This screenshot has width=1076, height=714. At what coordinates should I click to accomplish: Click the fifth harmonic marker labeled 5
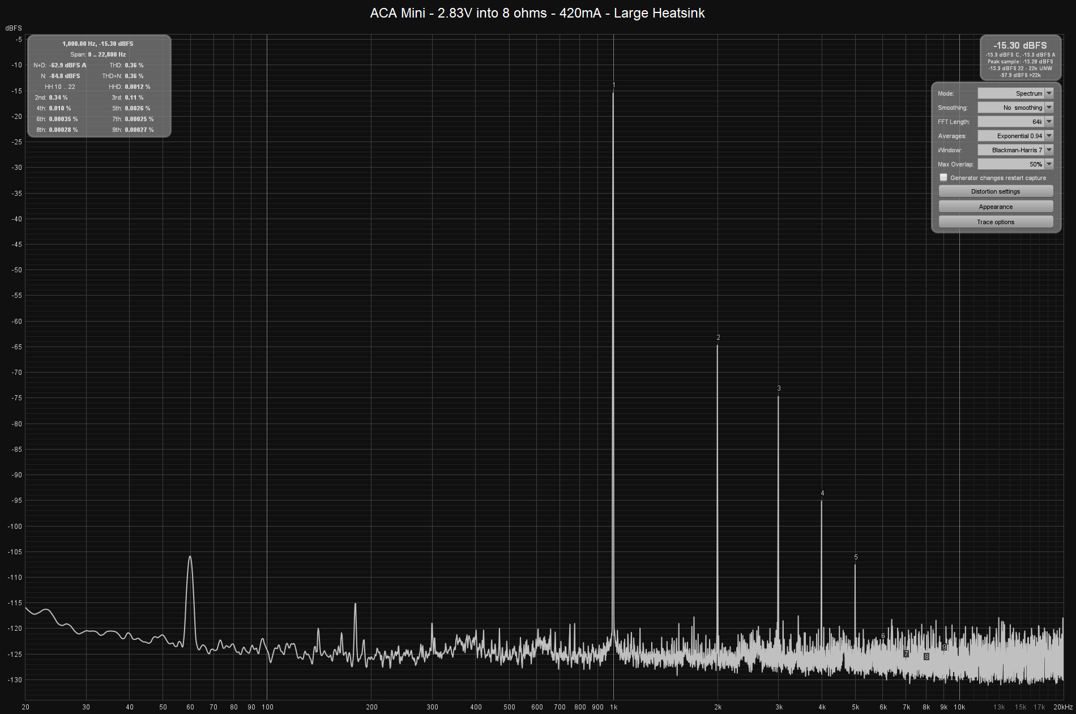pyautogui.click(x=856, y=557)
